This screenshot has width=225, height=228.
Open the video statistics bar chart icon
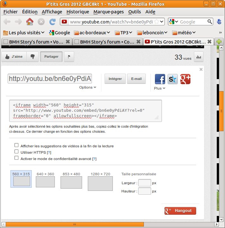(x=199, y=57)
